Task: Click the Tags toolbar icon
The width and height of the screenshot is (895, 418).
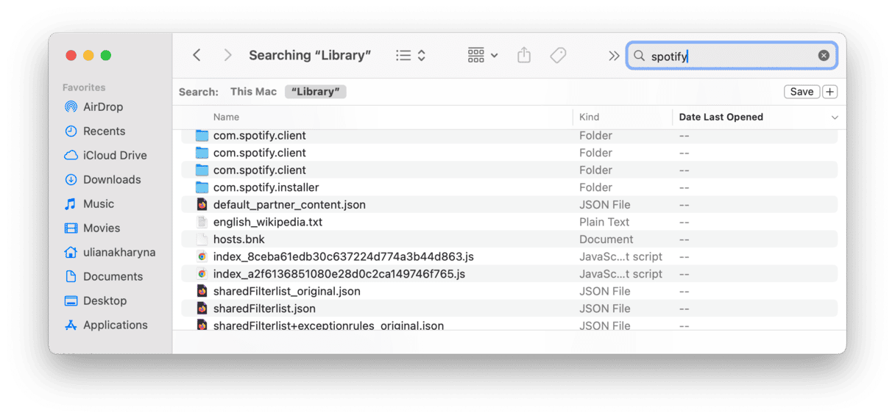Action: pyautogui.click(x=558, y=56)
